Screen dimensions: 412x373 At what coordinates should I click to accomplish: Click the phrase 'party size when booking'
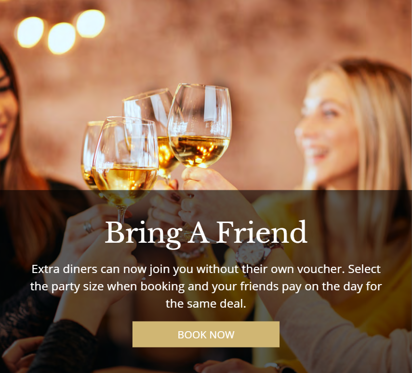point(118,286)
